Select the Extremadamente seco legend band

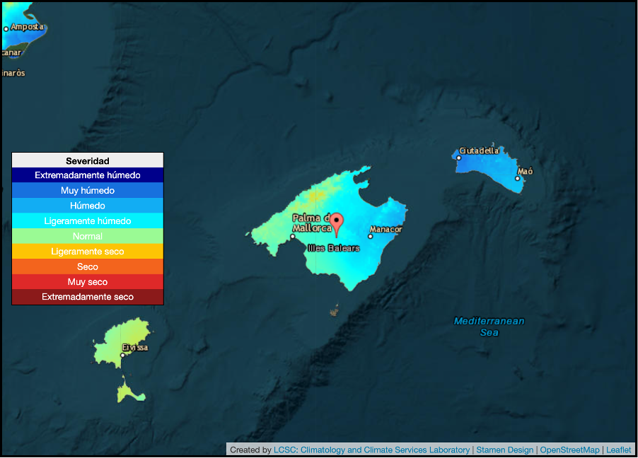[x=88, y=297]
